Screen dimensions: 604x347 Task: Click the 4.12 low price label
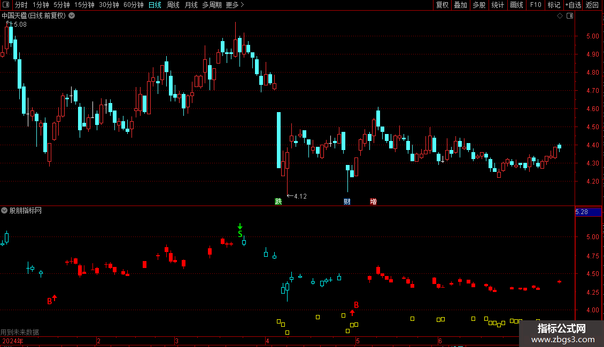300,196
